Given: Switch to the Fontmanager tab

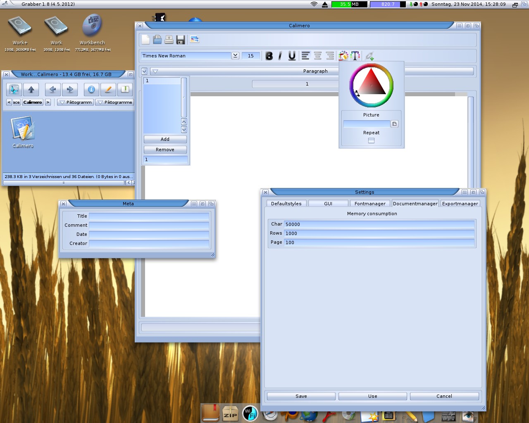Looking at the screenshot, I should click(370, 204).
